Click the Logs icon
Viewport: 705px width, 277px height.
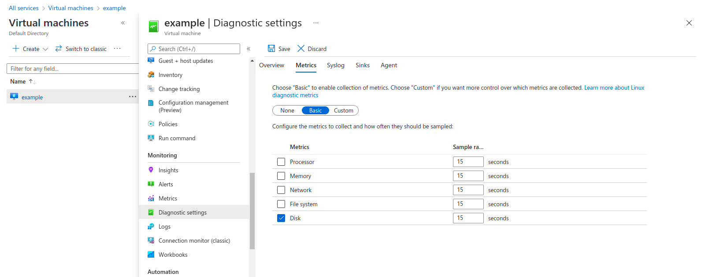coord(151,226)
